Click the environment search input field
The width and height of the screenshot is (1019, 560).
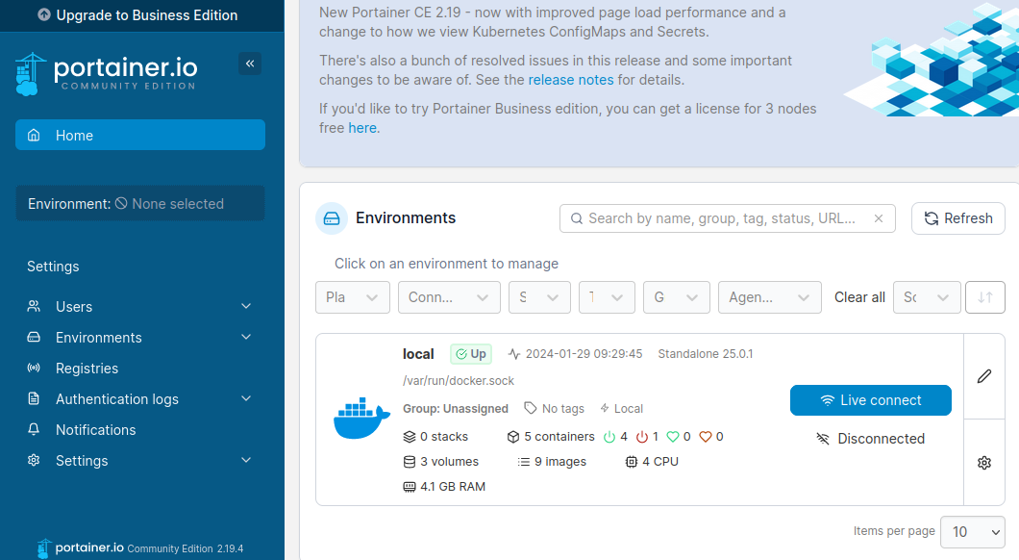click(727, 218)
